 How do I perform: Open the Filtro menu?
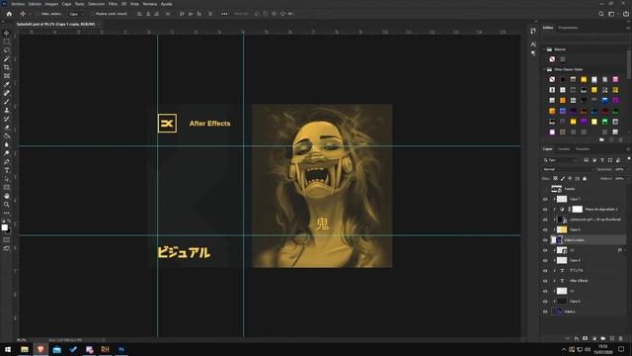coord(113,4)
